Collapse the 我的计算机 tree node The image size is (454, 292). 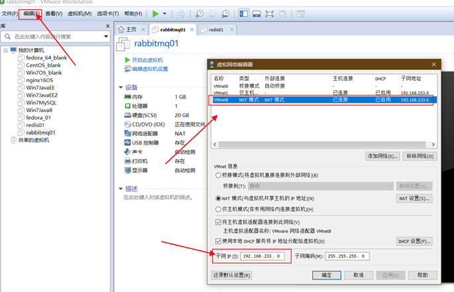[x=5, y=50]
